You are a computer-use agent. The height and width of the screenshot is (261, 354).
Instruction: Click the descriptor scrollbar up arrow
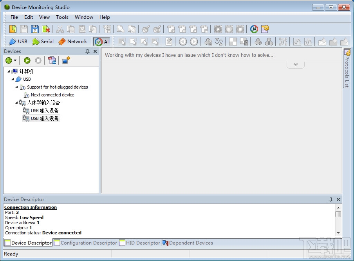338,207
